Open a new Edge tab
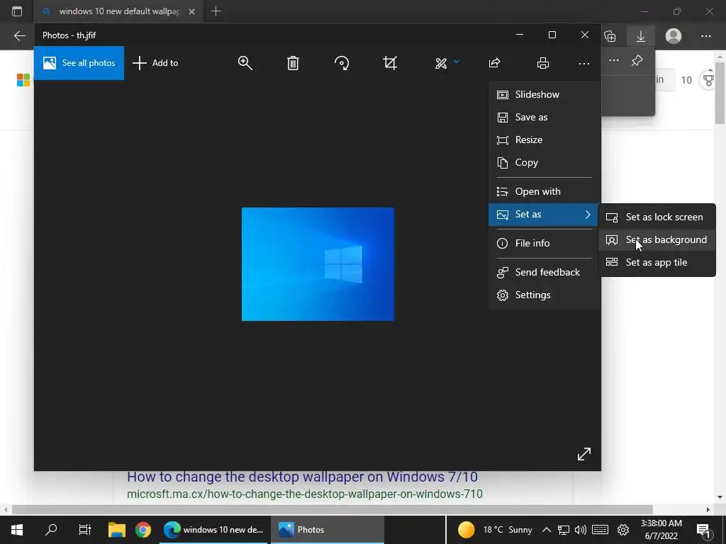This screenshot has height=544, width=726. 216,11
